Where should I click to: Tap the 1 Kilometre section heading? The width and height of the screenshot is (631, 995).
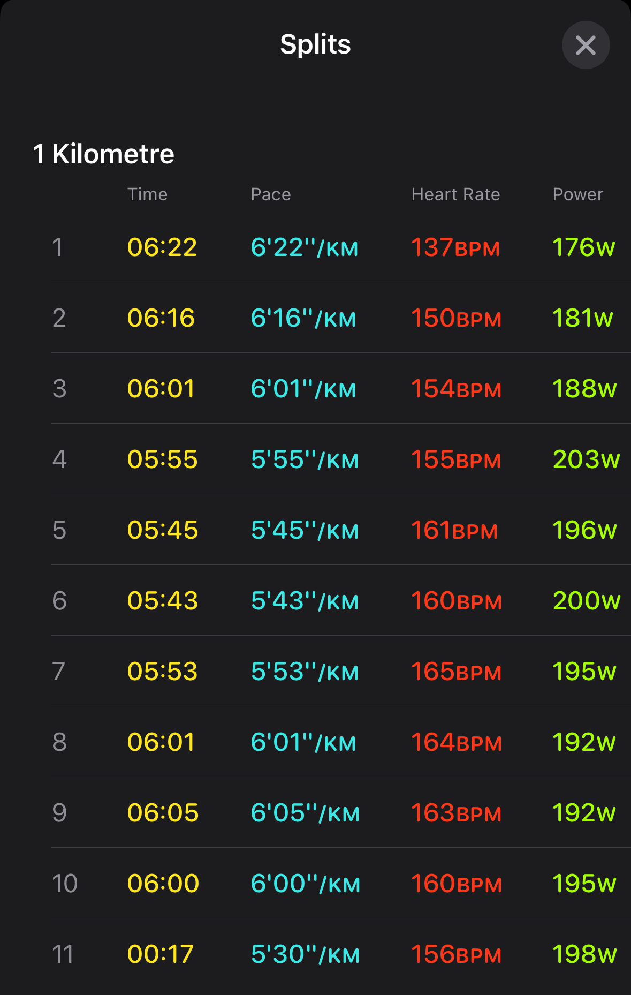point(104,154)
